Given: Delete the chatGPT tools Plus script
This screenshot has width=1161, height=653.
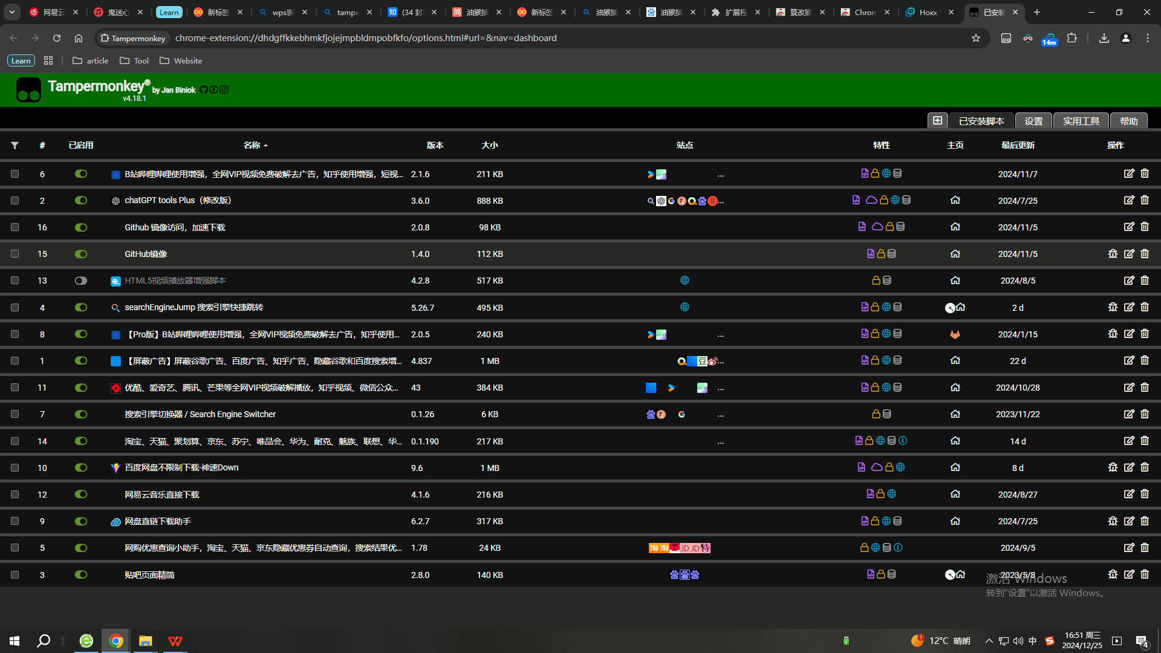Looking at the screenshot, I should [x=1145, y=200].
